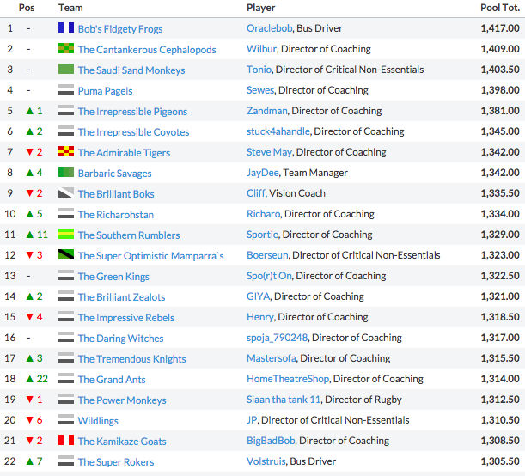Screen dimensions: 525x476
Task: View player profile Oraclebob
Action: tap(270, 28)
